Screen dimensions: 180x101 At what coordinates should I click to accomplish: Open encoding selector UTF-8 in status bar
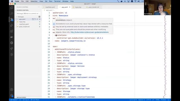pyautogui.click(x=148, y=100)
